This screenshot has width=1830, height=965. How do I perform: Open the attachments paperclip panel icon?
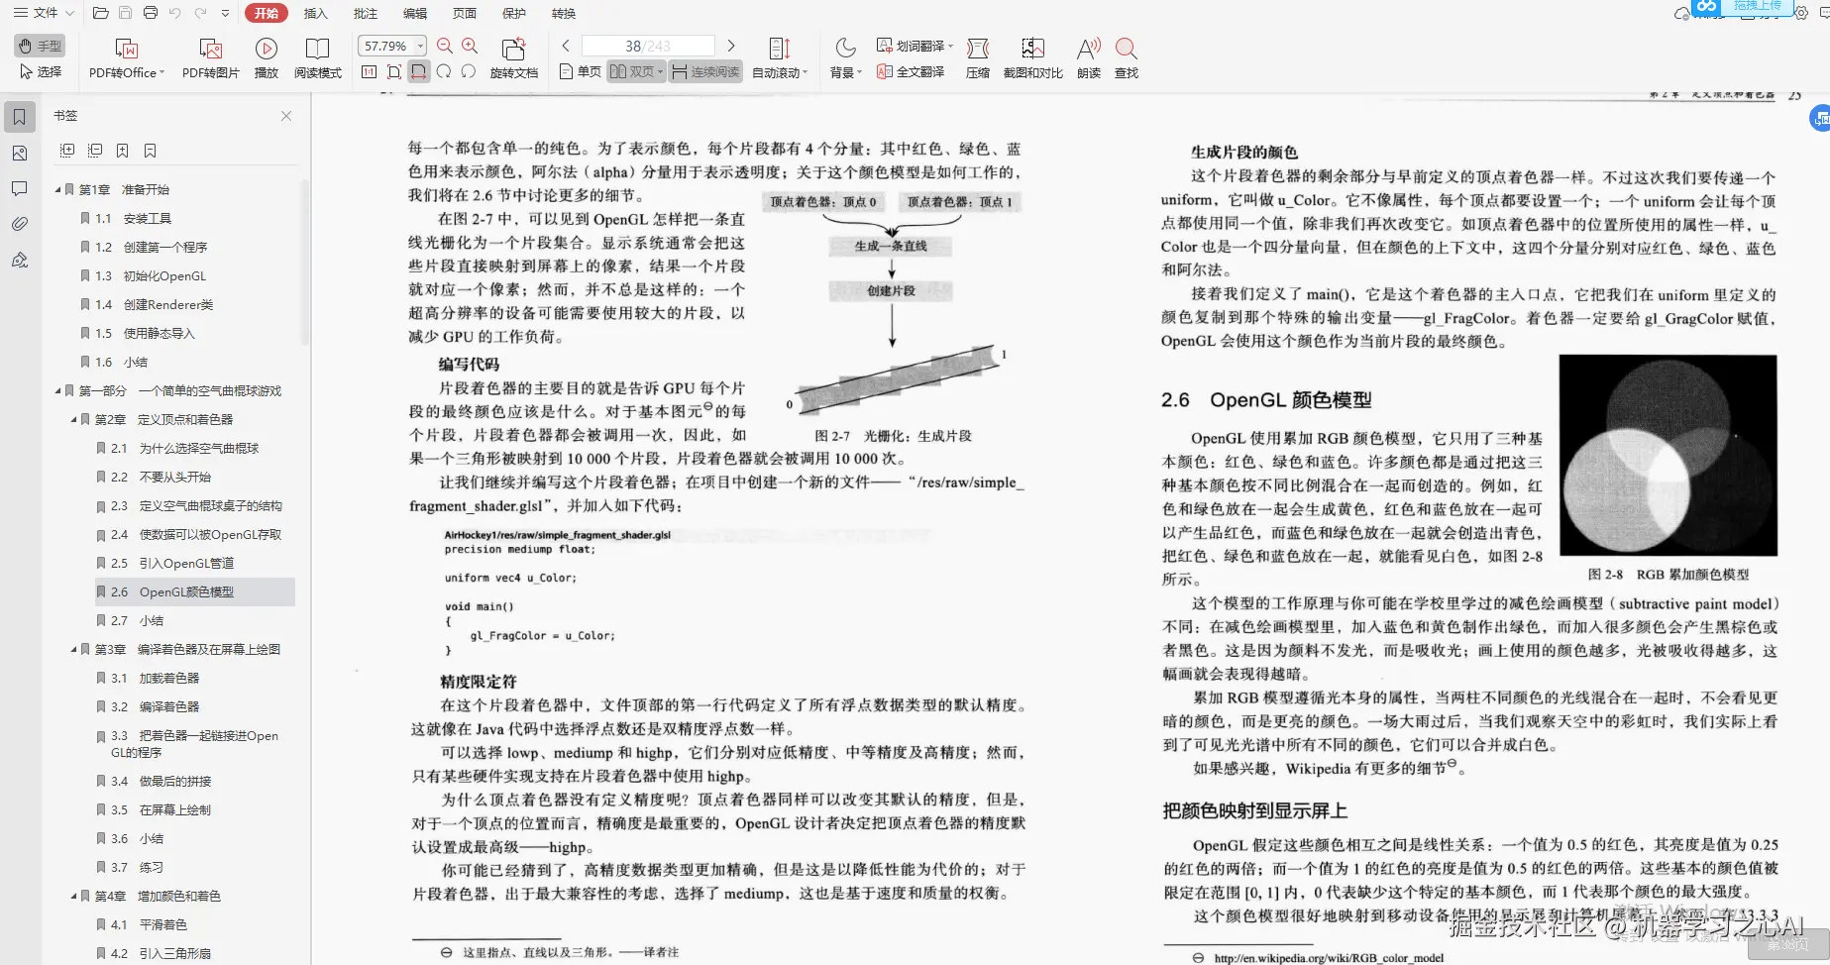tap(19, 224)
